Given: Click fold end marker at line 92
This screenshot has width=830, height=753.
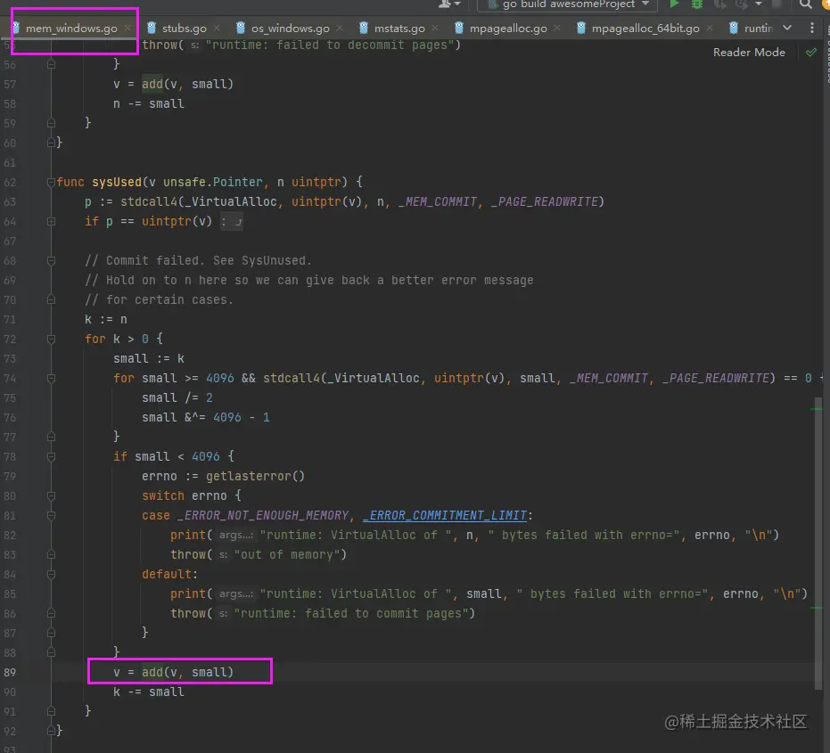Looking at the screenshot, I should (x=51, y=731).
